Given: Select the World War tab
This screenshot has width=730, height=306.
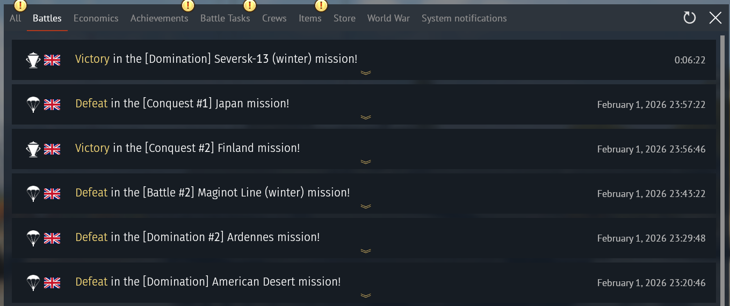Looking at the screenshot, I should (388, 18).
